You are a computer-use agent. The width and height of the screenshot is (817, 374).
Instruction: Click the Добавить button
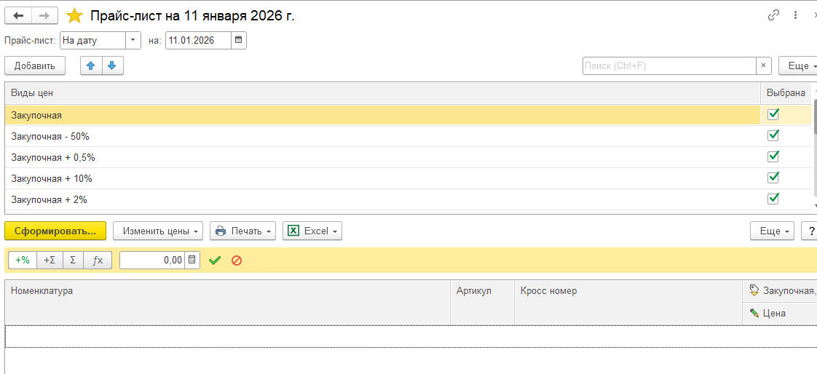(35, 65)
